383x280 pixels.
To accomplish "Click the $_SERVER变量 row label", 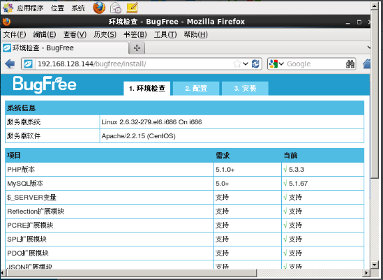I will [x=32, y=198].
